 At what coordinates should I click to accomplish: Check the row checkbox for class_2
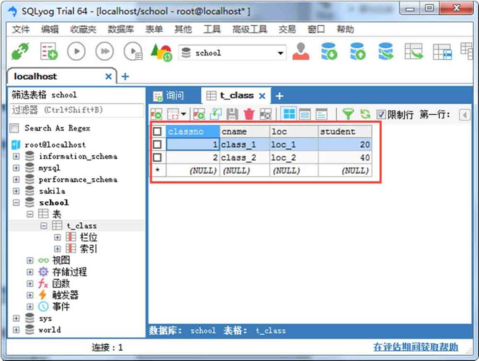pos(157,157)
